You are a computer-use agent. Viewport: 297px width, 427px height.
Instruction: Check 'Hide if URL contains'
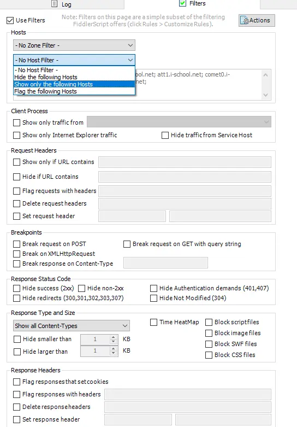(16, 177)
